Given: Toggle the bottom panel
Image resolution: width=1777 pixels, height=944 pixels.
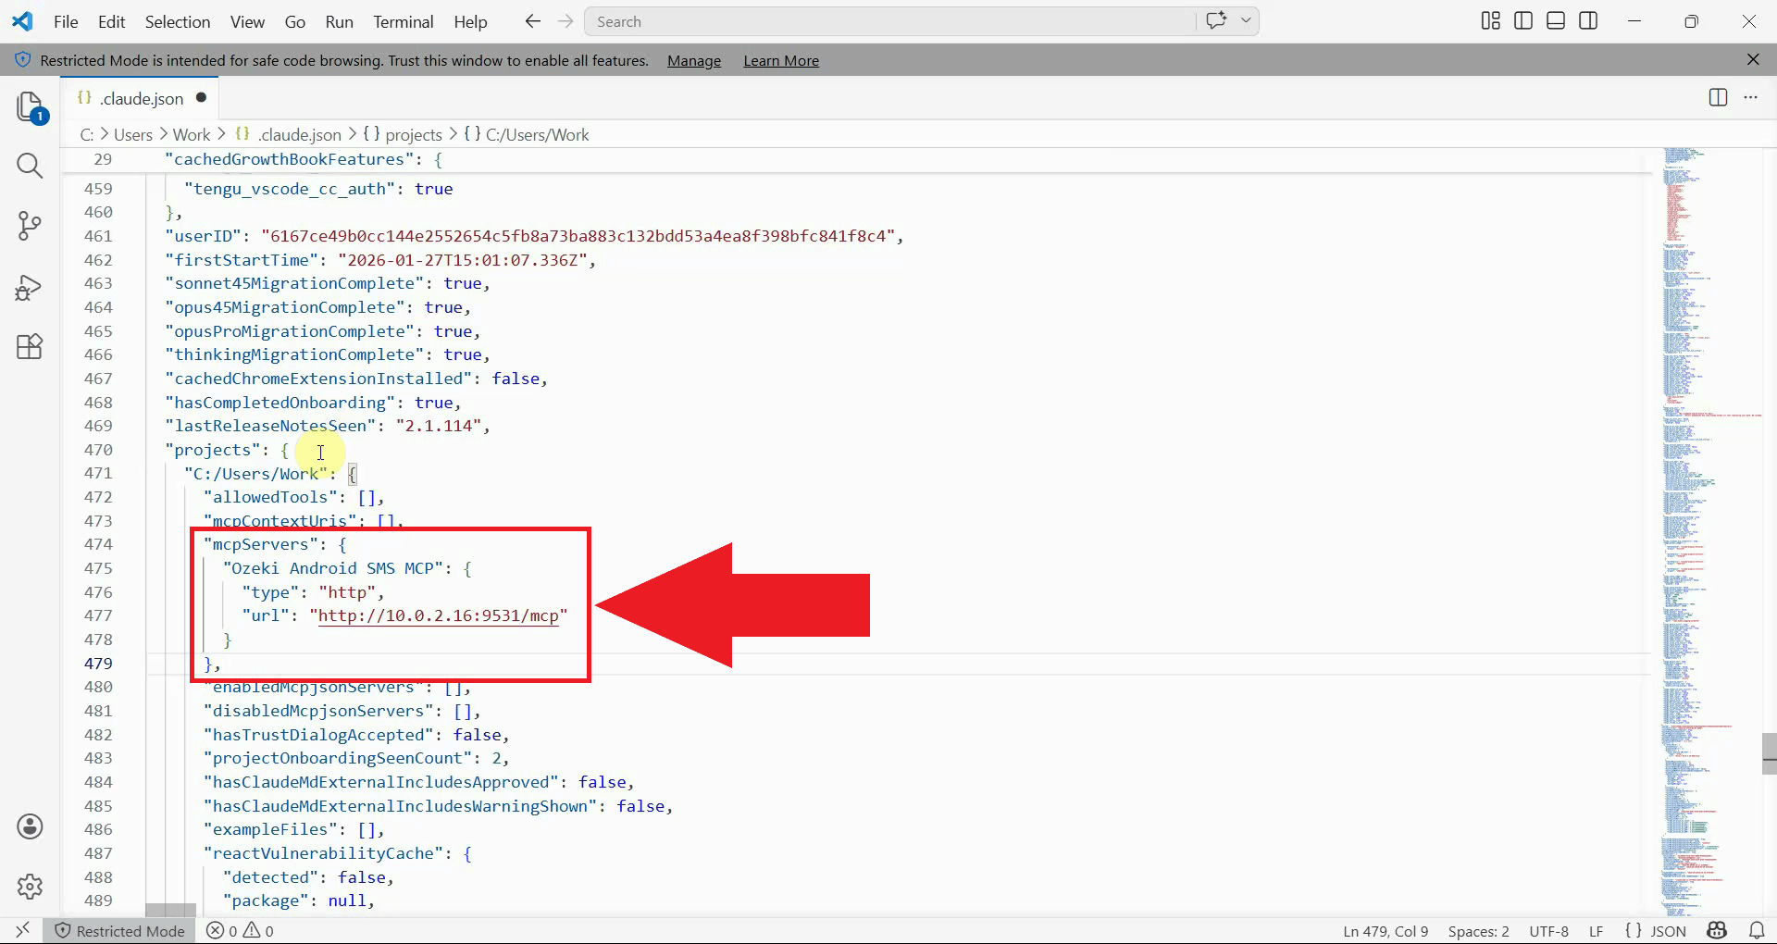Looking at the screenshot, I should pyautogui.click(x=1556, y=20).
